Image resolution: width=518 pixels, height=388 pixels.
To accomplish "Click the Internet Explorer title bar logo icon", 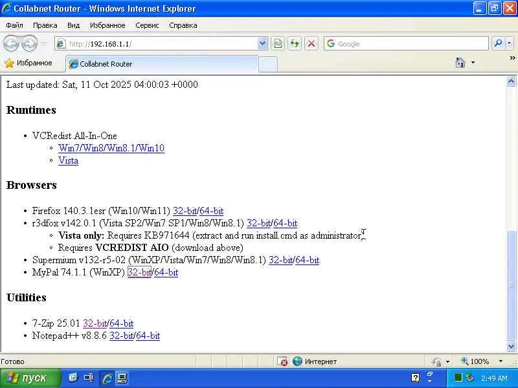I will pyautogui.click(x=6, y=8).
